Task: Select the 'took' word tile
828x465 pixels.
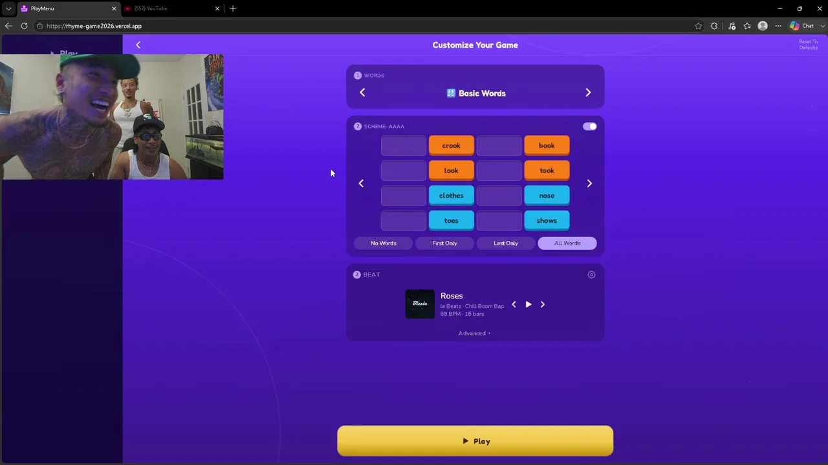Action: (x=547, y=171)
